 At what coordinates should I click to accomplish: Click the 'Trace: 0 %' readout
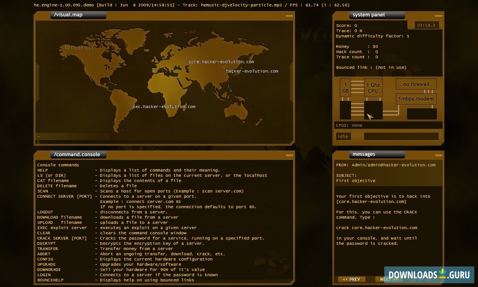tap(349, 31)
